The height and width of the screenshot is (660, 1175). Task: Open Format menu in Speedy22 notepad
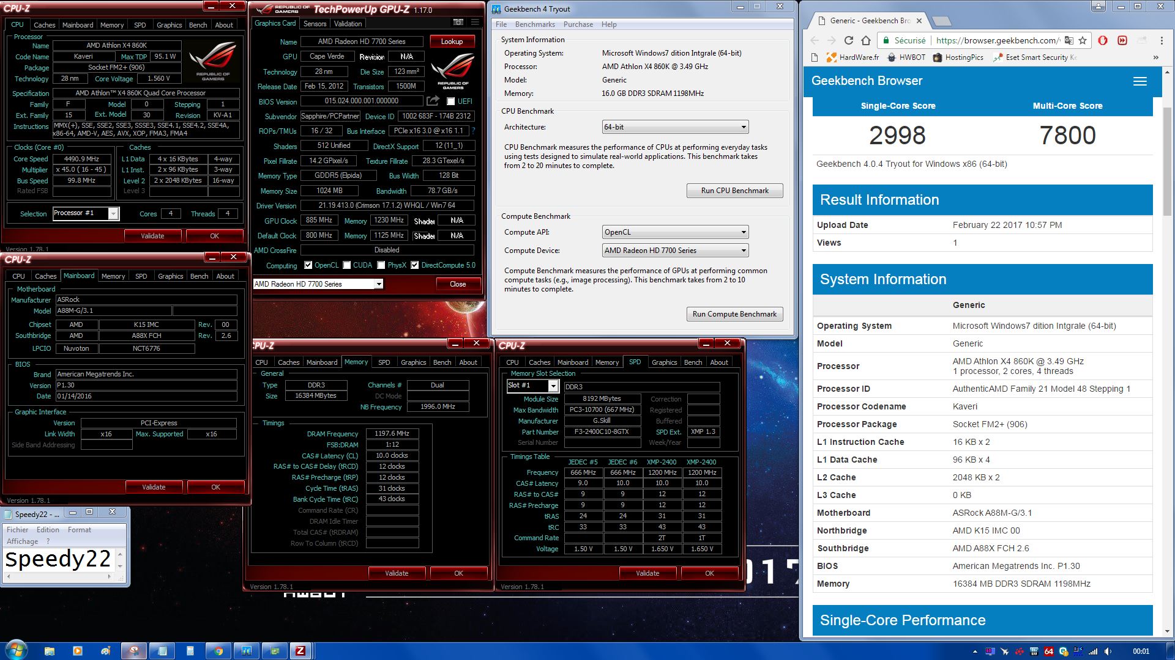(x=80, y=530)
